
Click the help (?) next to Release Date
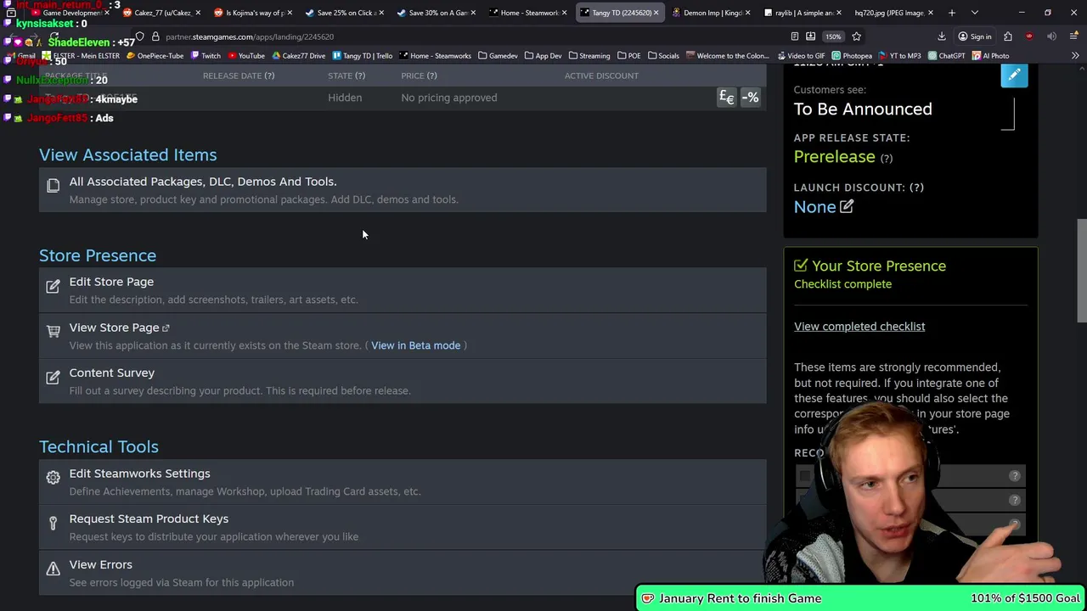pos(269,76)
